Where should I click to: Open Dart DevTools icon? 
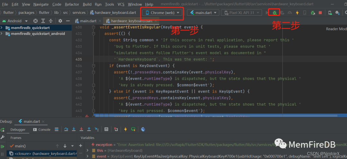click(x=143, y=129)
